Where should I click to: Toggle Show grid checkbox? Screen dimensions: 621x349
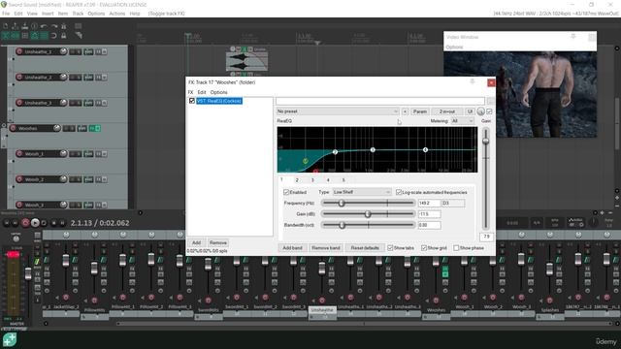point(424,248)
